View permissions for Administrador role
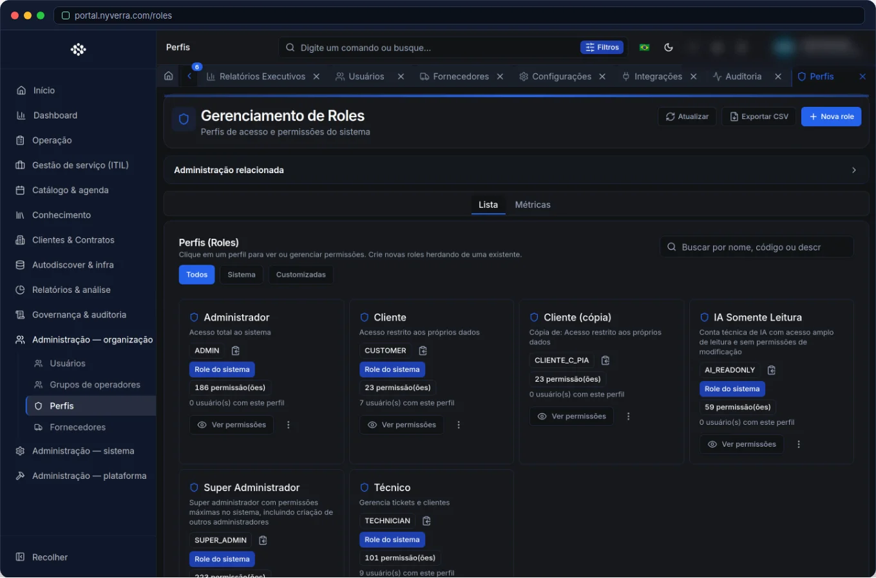876x578 pixels. (231, 425)
